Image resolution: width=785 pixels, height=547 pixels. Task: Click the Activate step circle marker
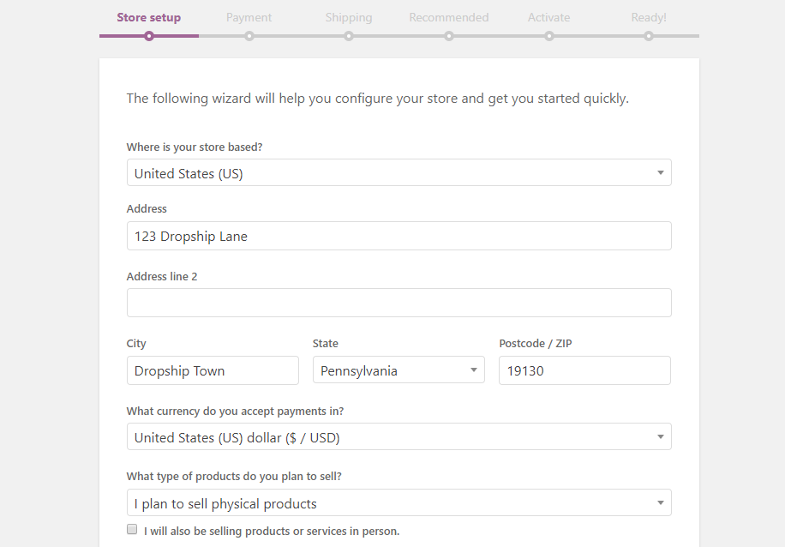coord(549,36)
